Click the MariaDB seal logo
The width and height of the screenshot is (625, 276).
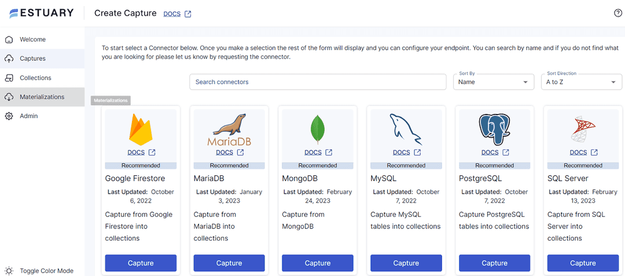(x=229, y=130)
